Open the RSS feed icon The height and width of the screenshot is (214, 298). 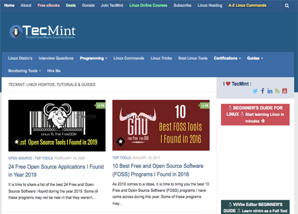(277, 91)
